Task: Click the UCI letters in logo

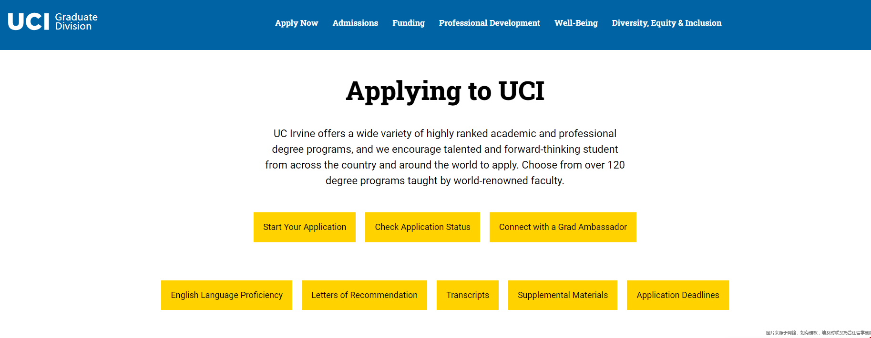Action: tap(29, 22)
